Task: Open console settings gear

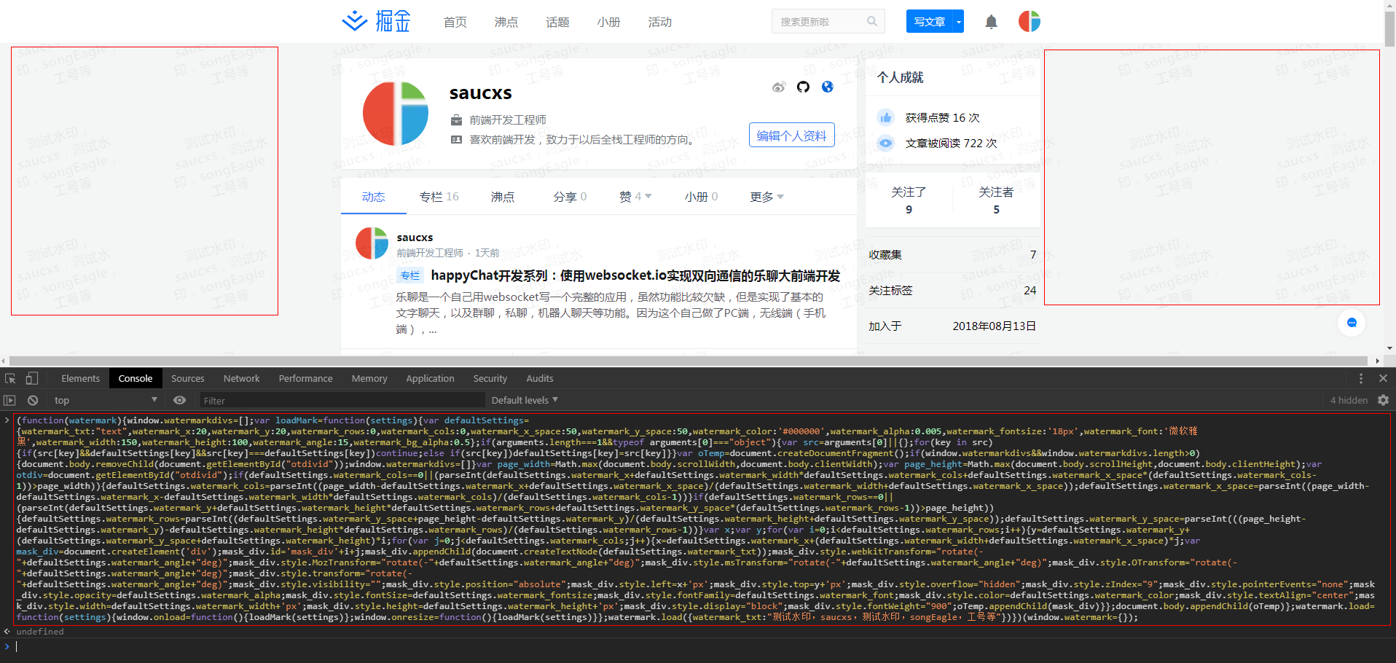Action: click(1383, 400)
